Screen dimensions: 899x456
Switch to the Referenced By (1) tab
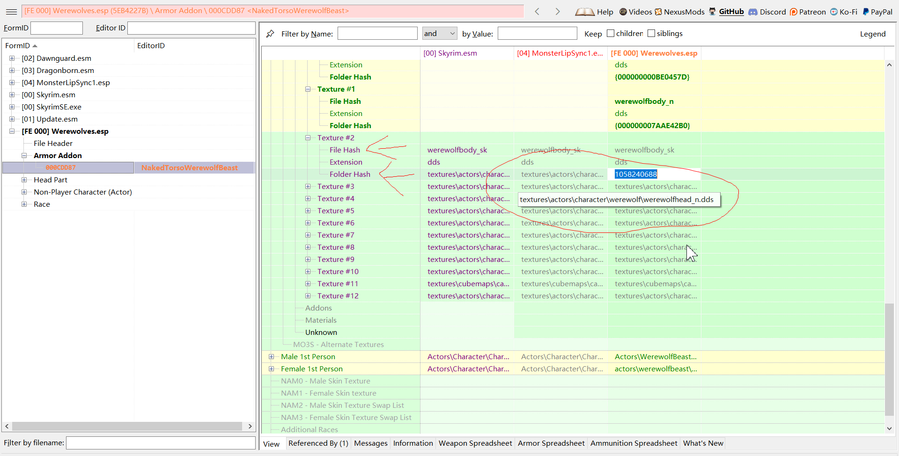tap(318, 443)
